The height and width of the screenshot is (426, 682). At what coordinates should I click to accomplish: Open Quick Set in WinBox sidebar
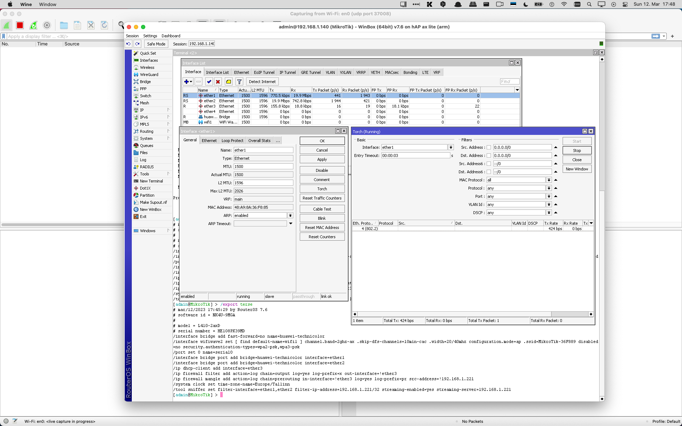(x=148, y=53)
